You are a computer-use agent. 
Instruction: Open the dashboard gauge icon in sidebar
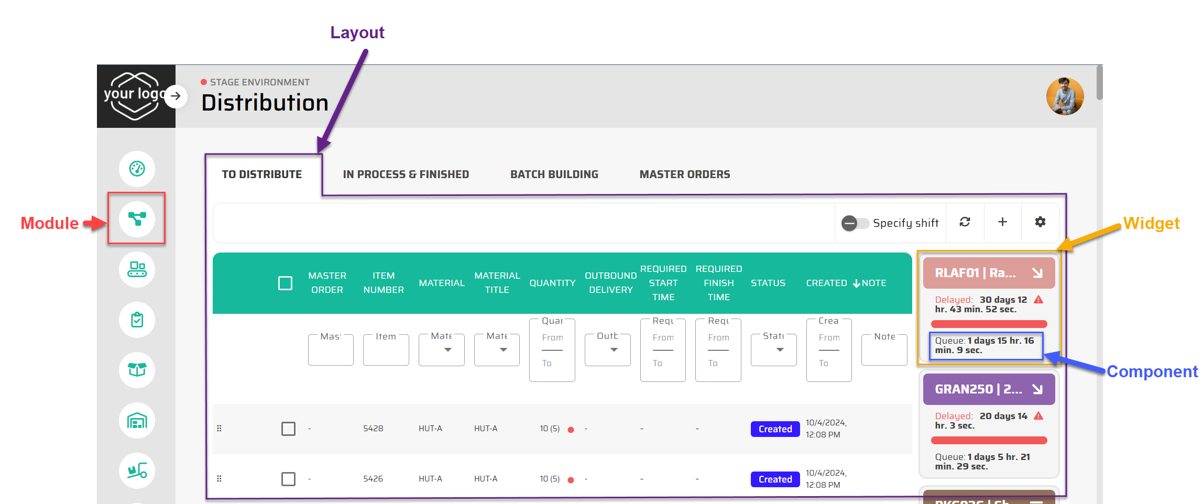(137, 169)
